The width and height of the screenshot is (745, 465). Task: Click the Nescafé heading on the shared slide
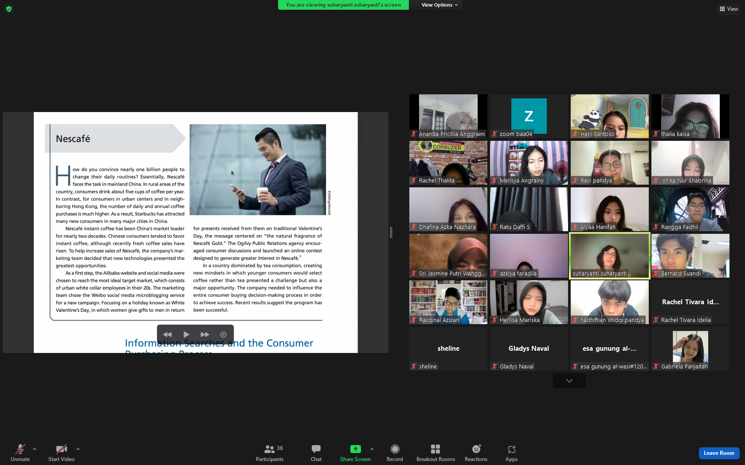[73, 139]
